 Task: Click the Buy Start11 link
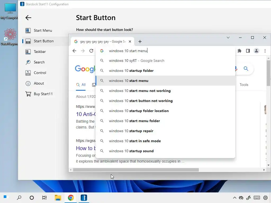pyautogui.click(x=43, y=94)
